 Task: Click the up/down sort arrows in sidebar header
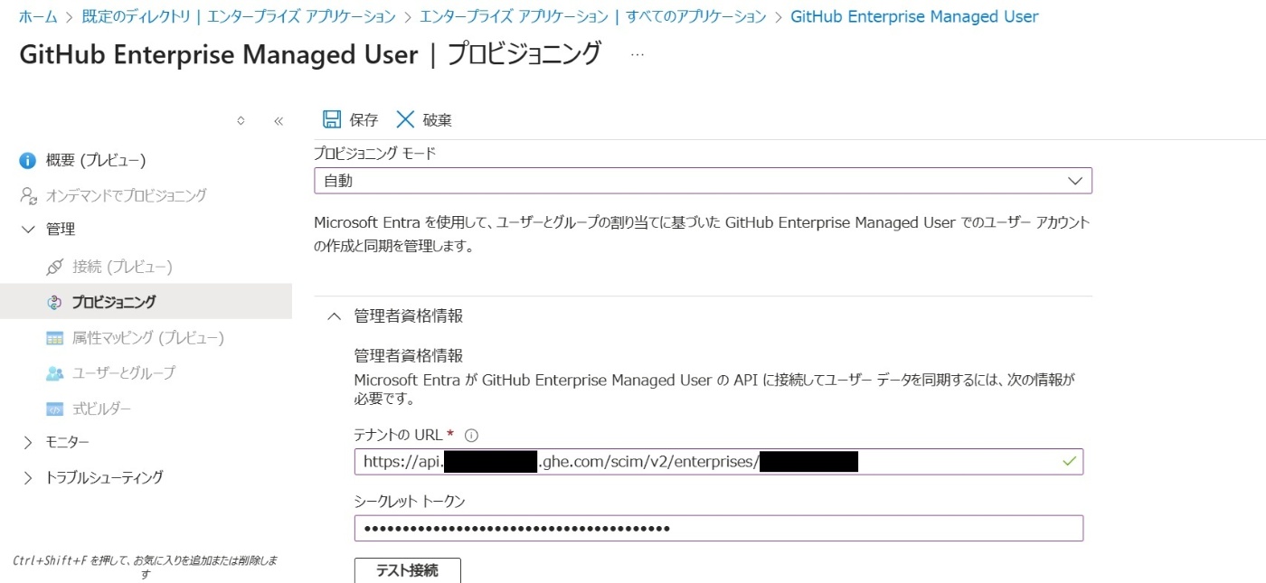[241, 120]
